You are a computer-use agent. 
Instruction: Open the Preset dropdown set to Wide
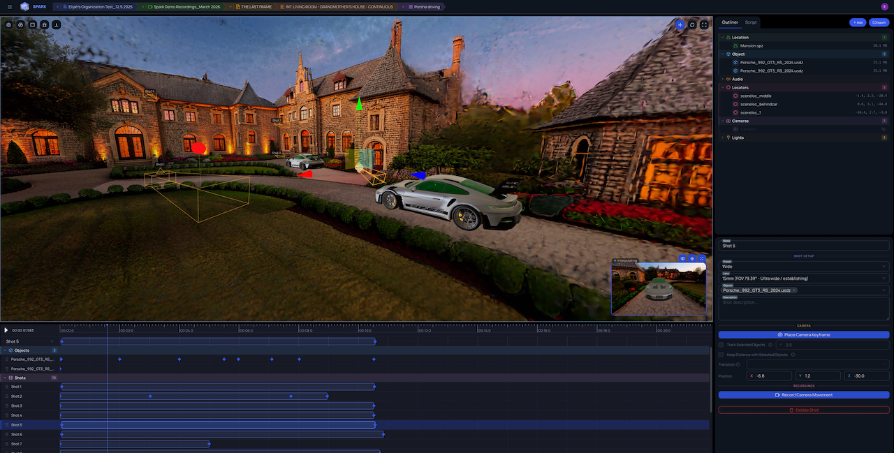coord(803,266)
